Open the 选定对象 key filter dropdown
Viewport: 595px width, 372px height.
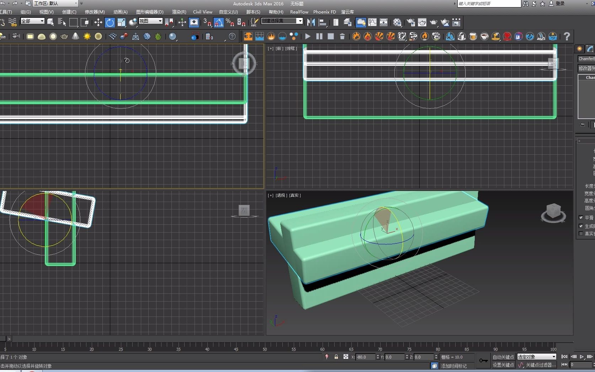(537, 357)
